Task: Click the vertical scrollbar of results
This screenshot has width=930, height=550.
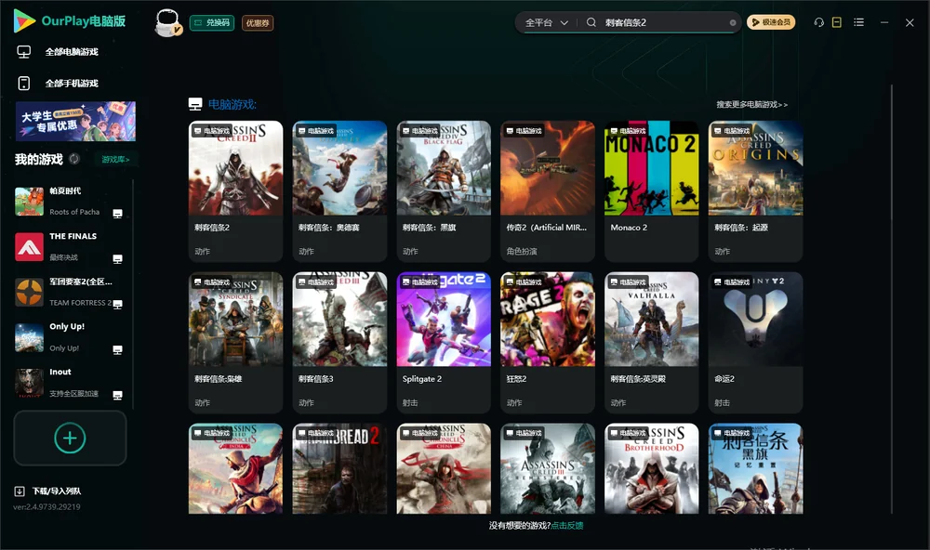Action: pos(891,299)
